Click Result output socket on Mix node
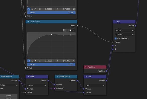This screenshot has height=99, width=147. (x=135, y=26)
